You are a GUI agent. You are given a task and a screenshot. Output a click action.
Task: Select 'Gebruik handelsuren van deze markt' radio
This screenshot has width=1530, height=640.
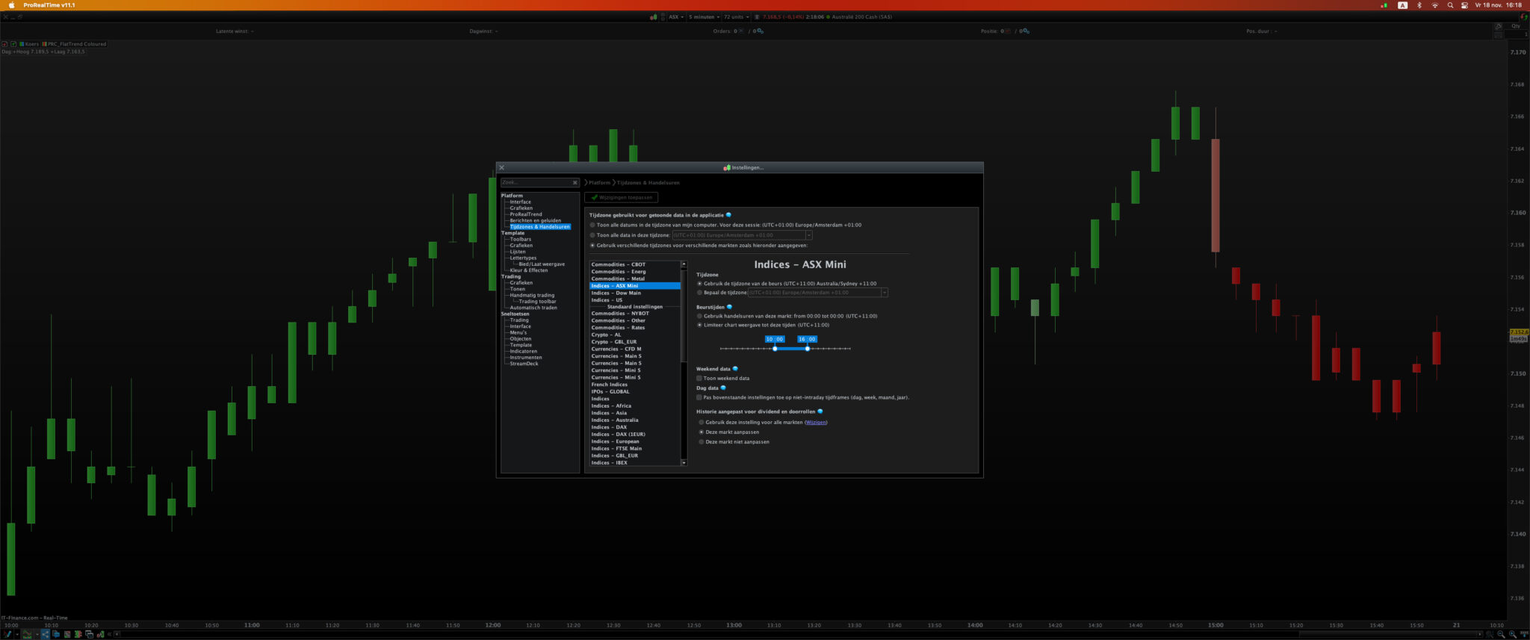coord(700,316)
